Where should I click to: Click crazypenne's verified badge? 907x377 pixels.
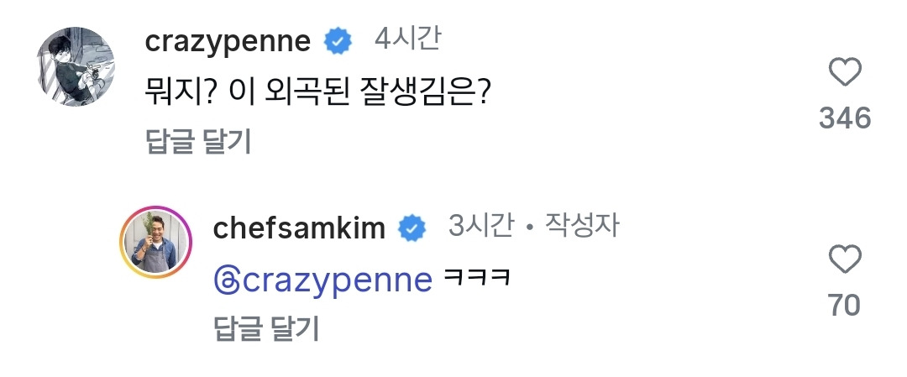click(x=338, y=42)
